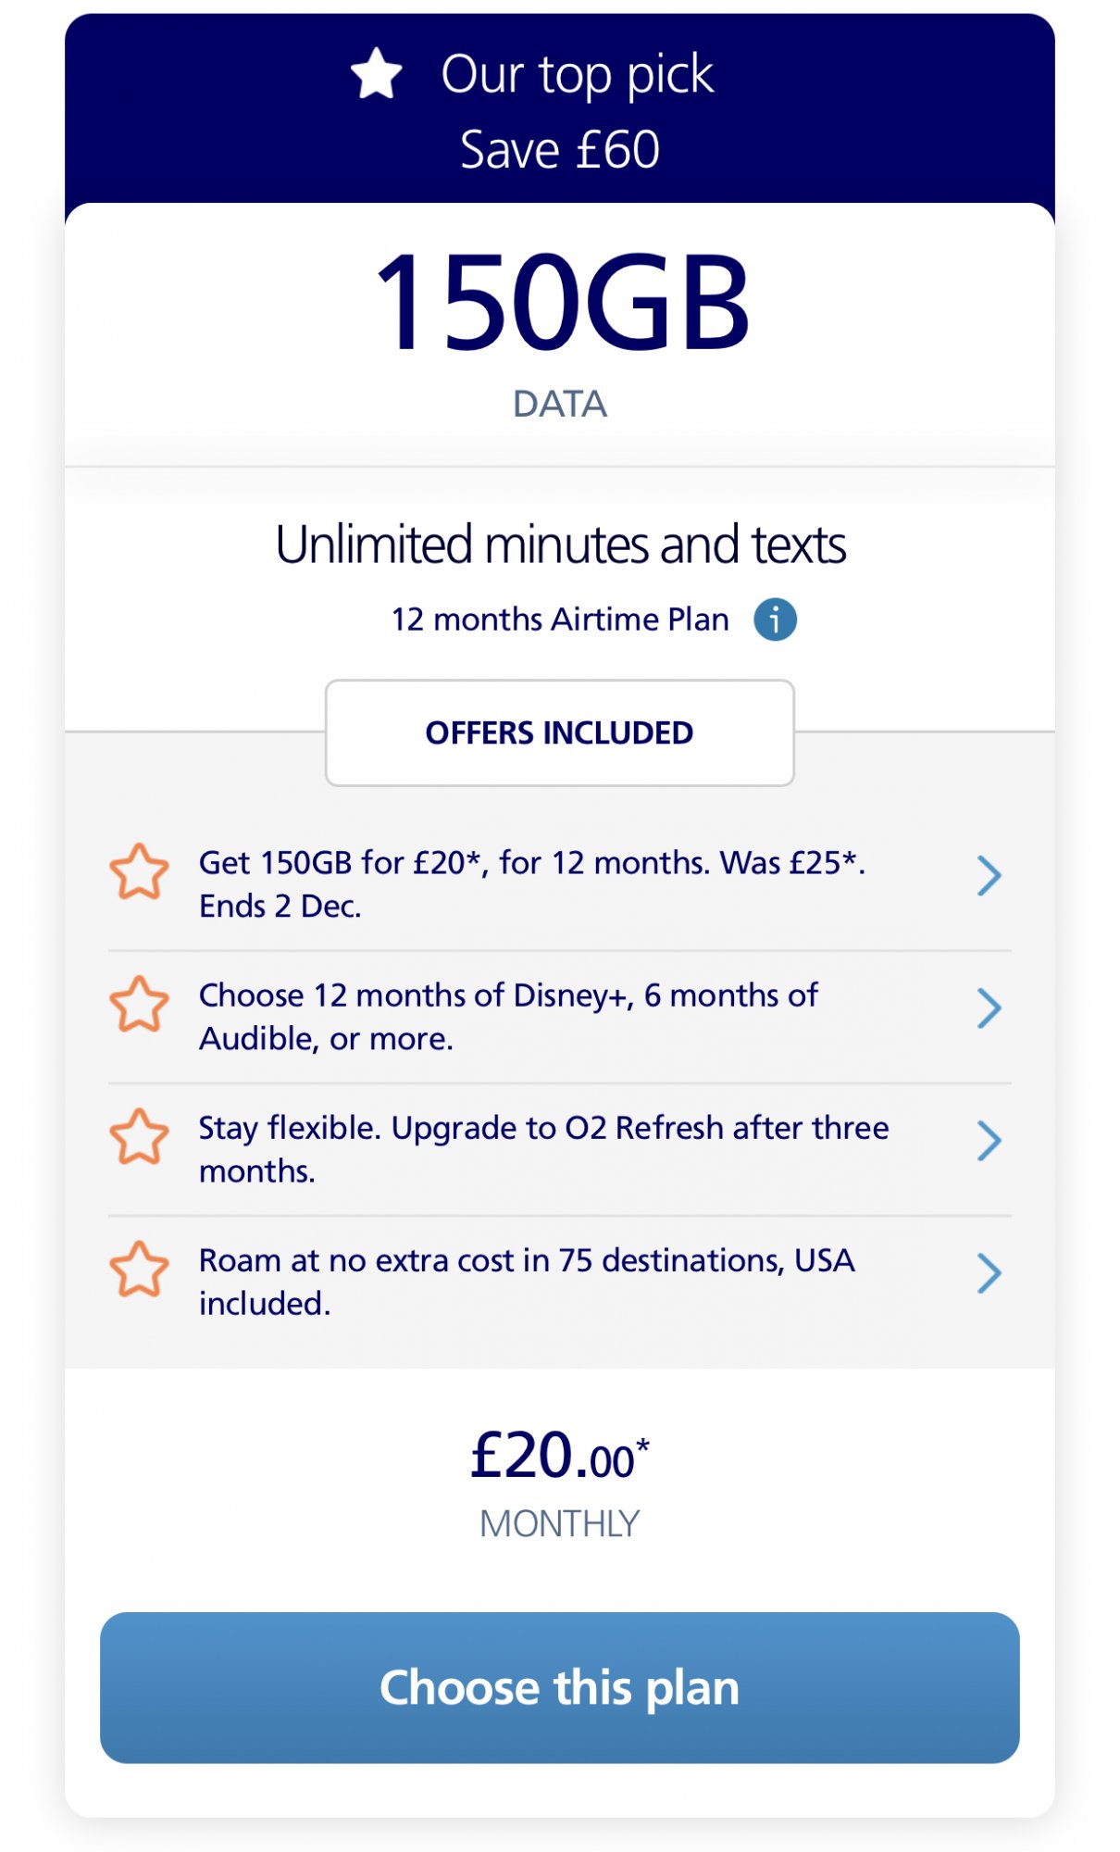Open the Stay flexible O2 Refresh text

coord(542,1148)
